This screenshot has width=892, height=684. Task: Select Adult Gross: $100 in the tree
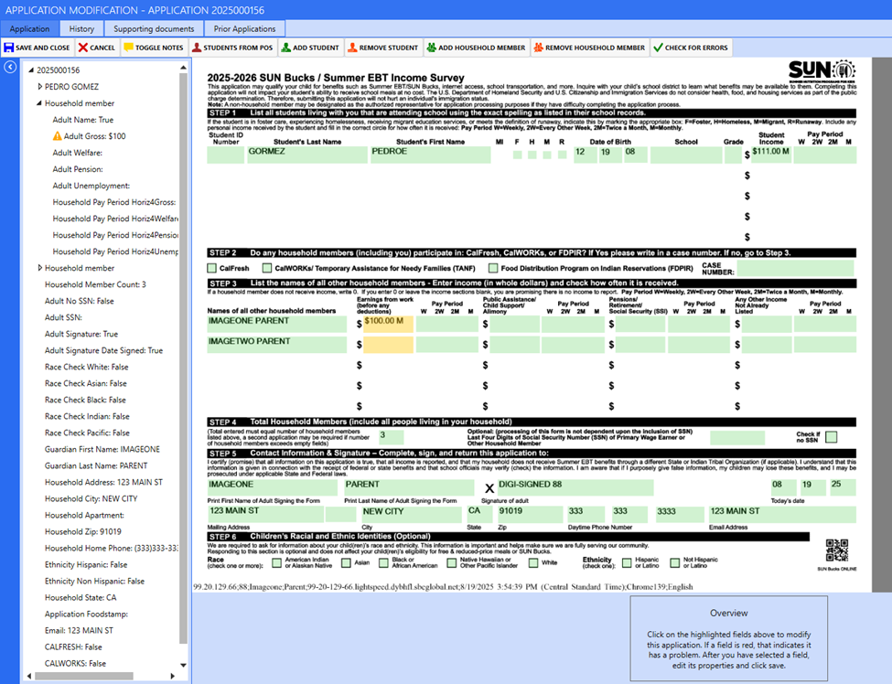[94, 136]
